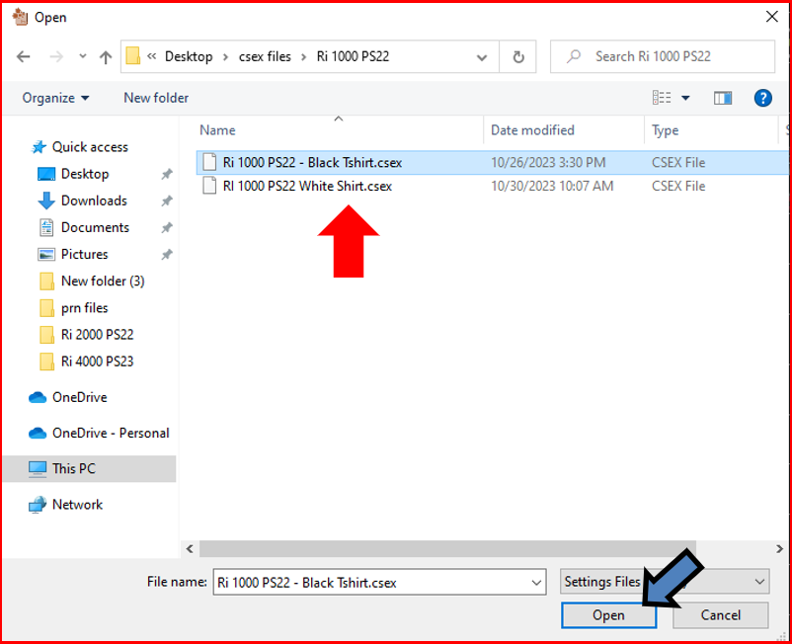The image size is (792, 644).
Task: Click the Open button
Action: pos(608,615)
